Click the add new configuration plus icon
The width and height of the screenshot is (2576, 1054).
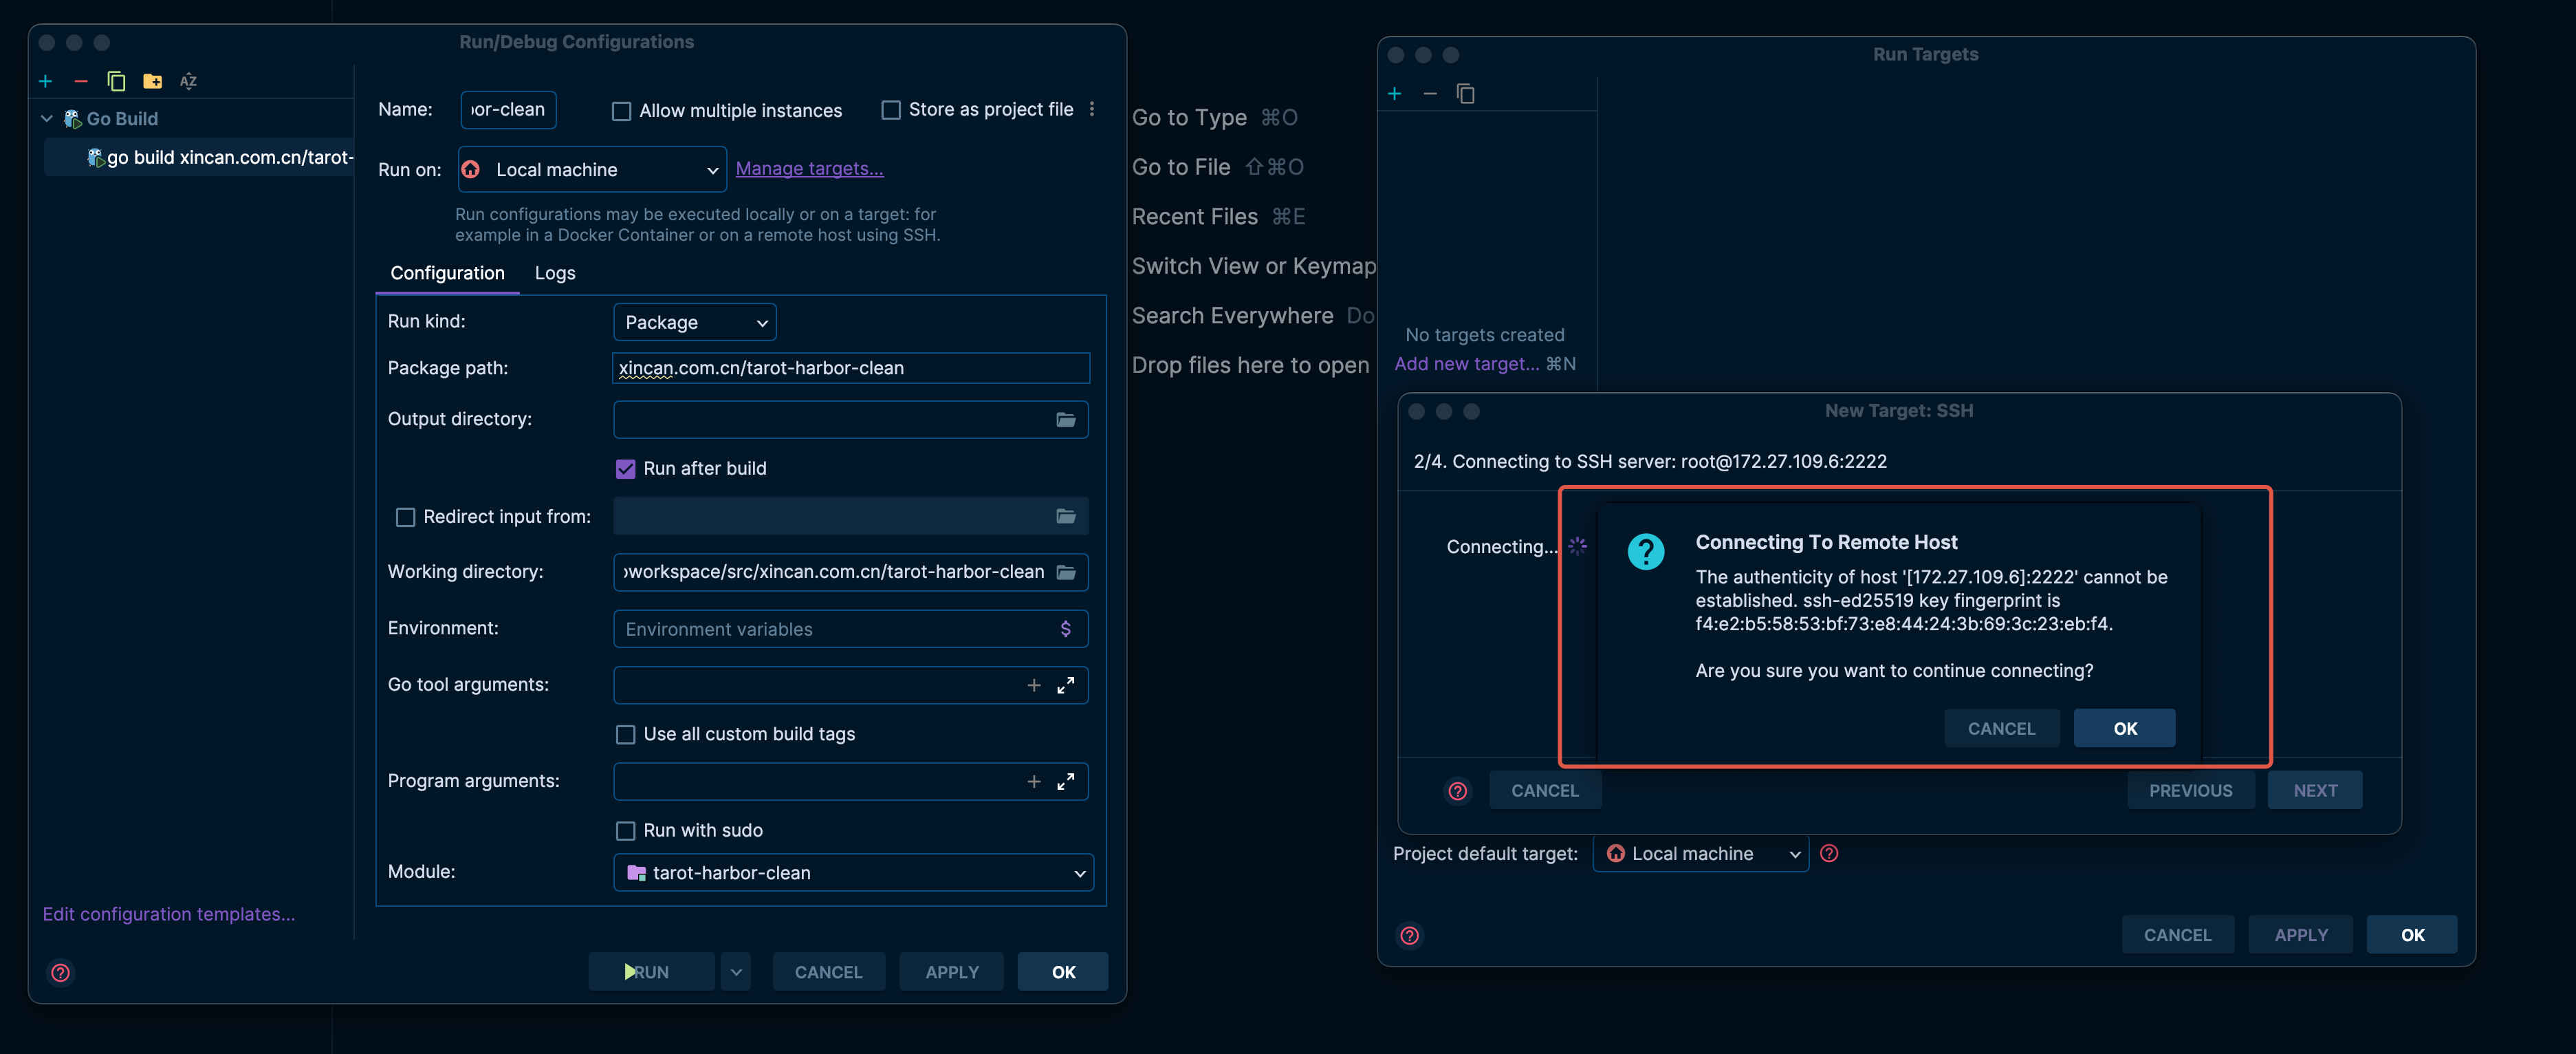(45, 81)
